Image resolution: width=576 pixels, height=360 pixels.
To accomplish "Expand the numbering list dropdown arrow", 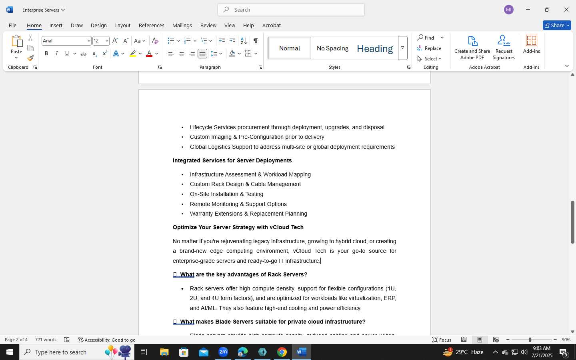I will click(195, 41).
